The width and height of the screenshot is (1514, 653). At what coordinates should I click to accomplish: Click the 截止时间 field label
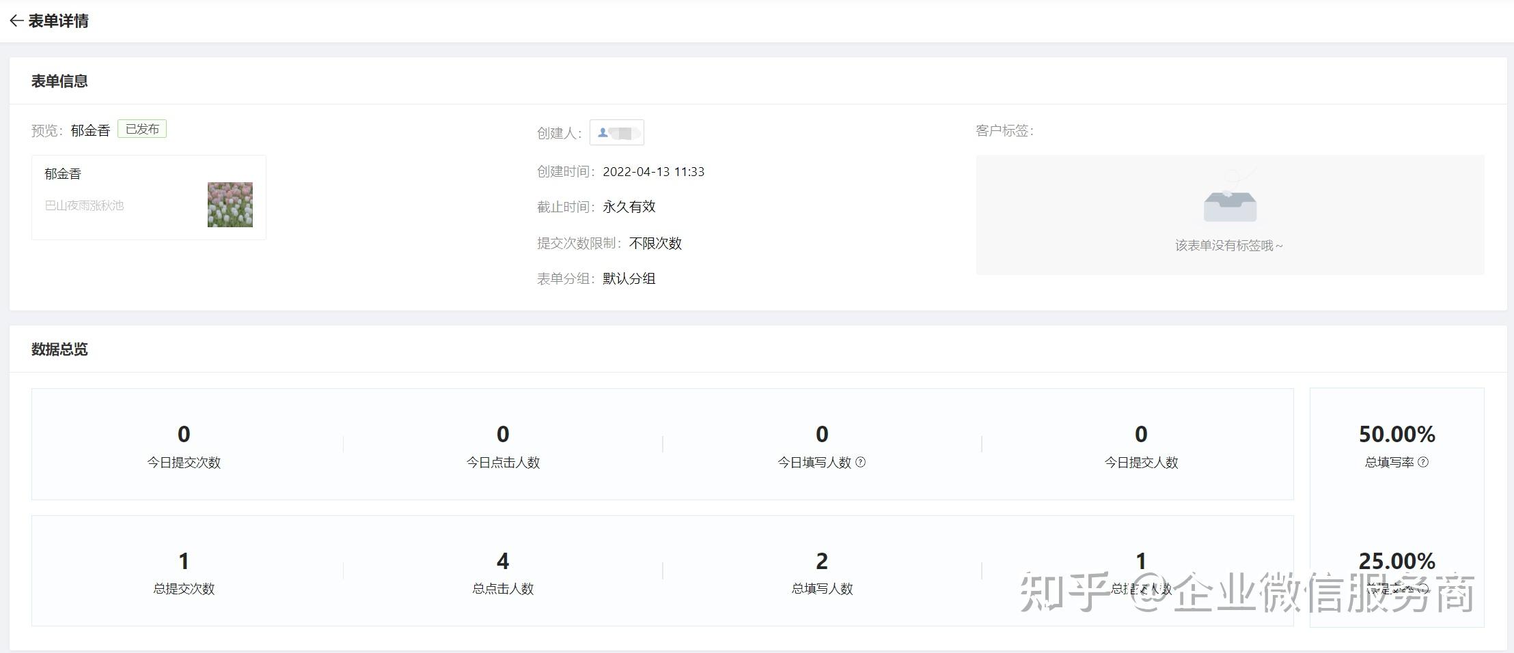(x=566, y=207)
